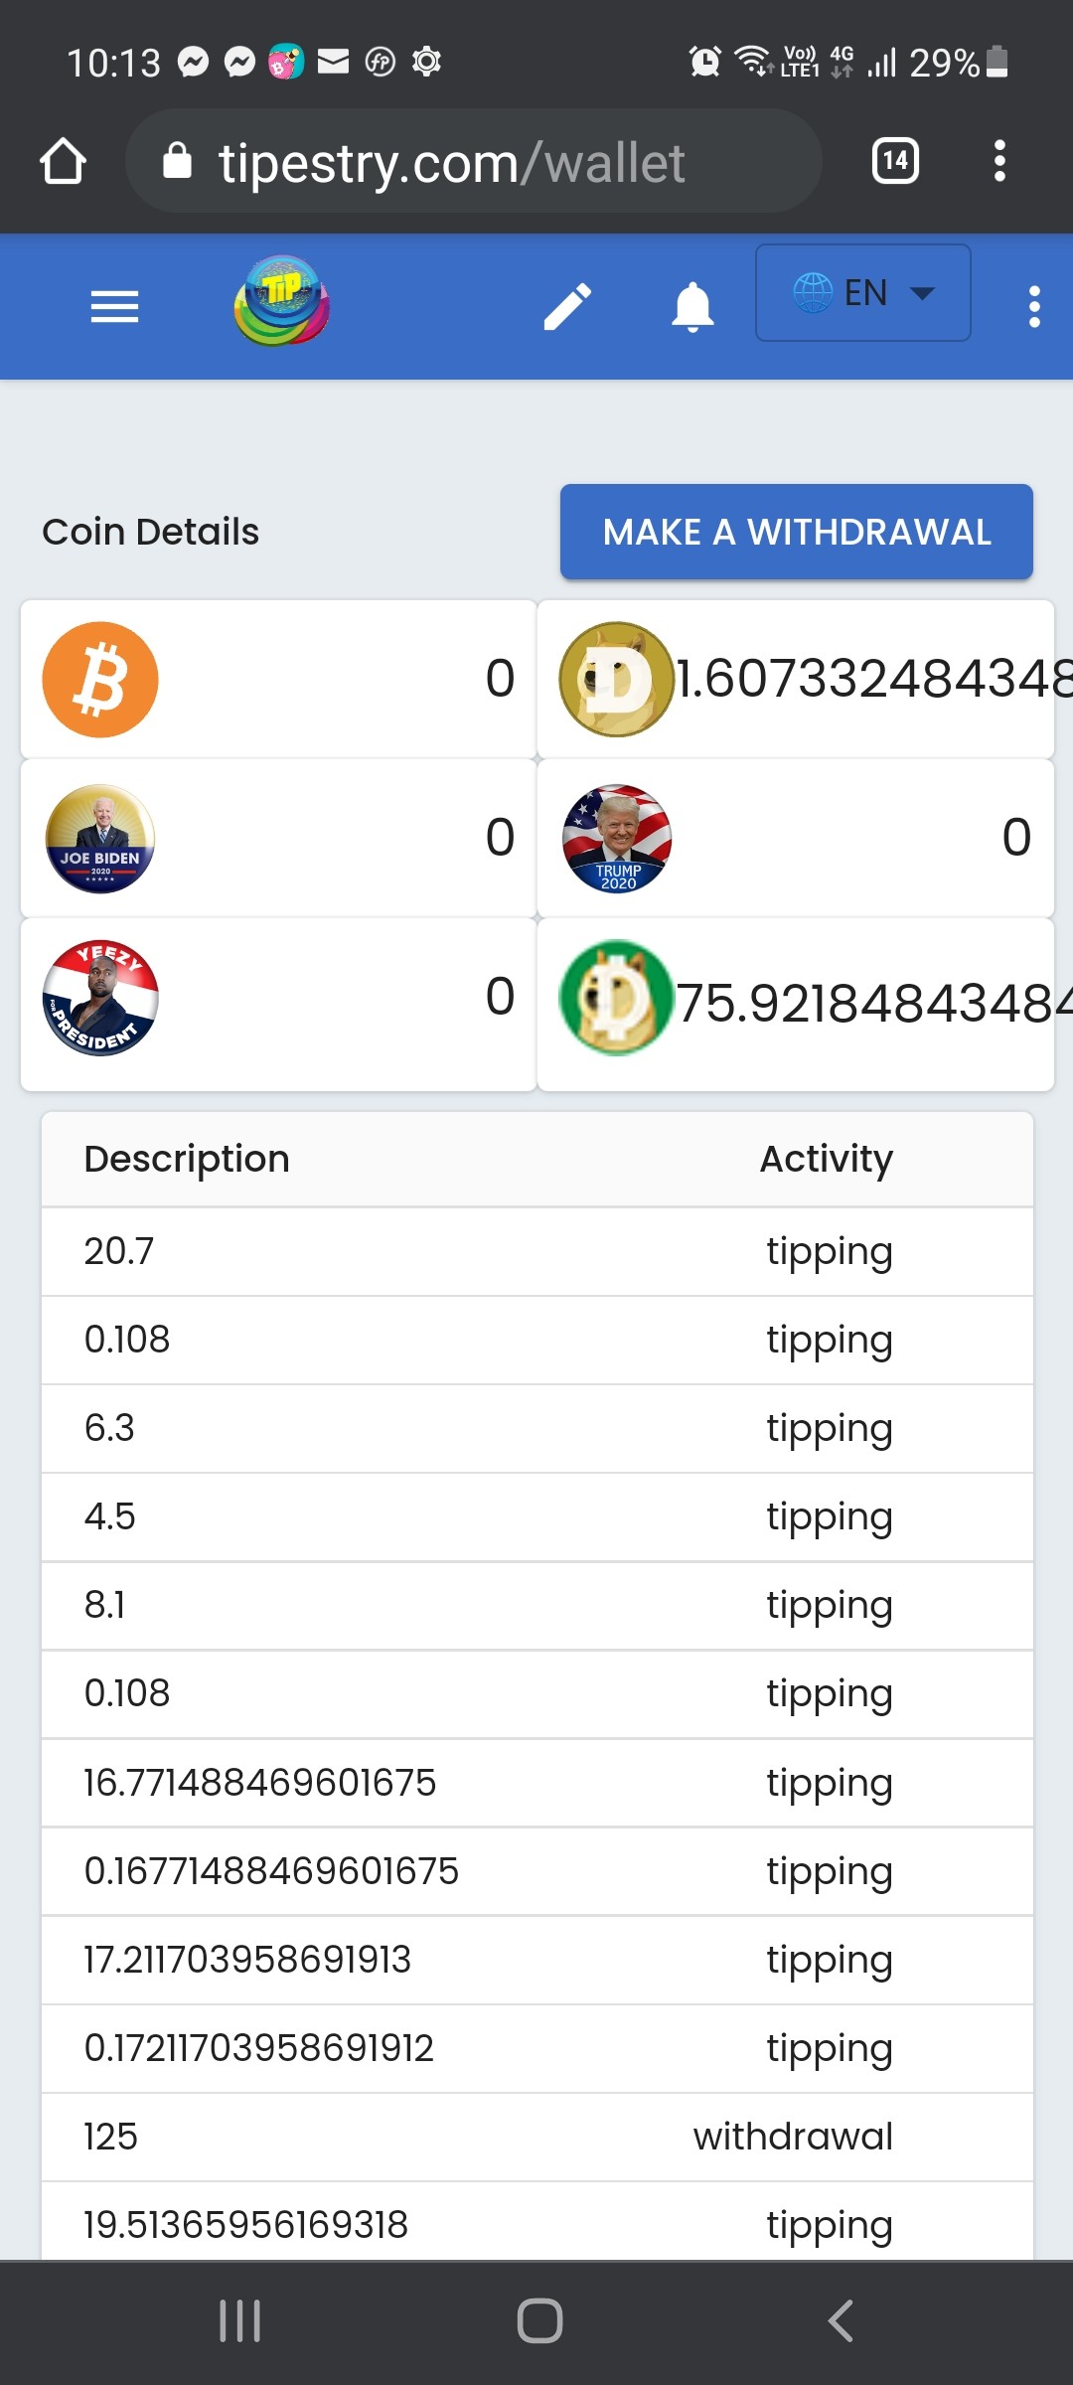Select the green Dogecoin-style coin
Viewport: 1073px width, 2385px height.
click(x=616, y=998)
